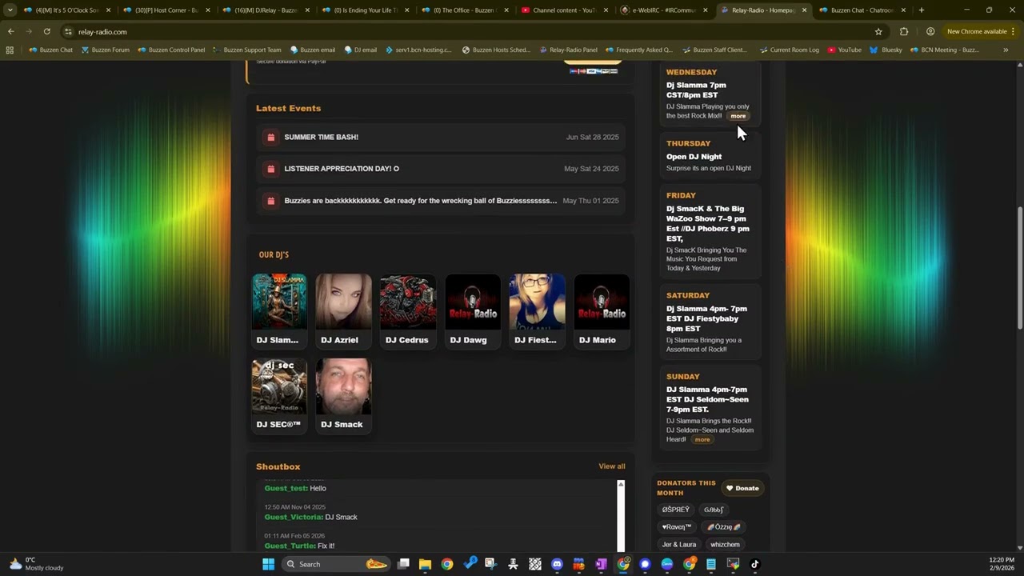This screenshot has height=576, width=1024.
Task: Click Guest_Victoria username in Shoutbox
Action: pyautogui.click(x=294, y=517)
